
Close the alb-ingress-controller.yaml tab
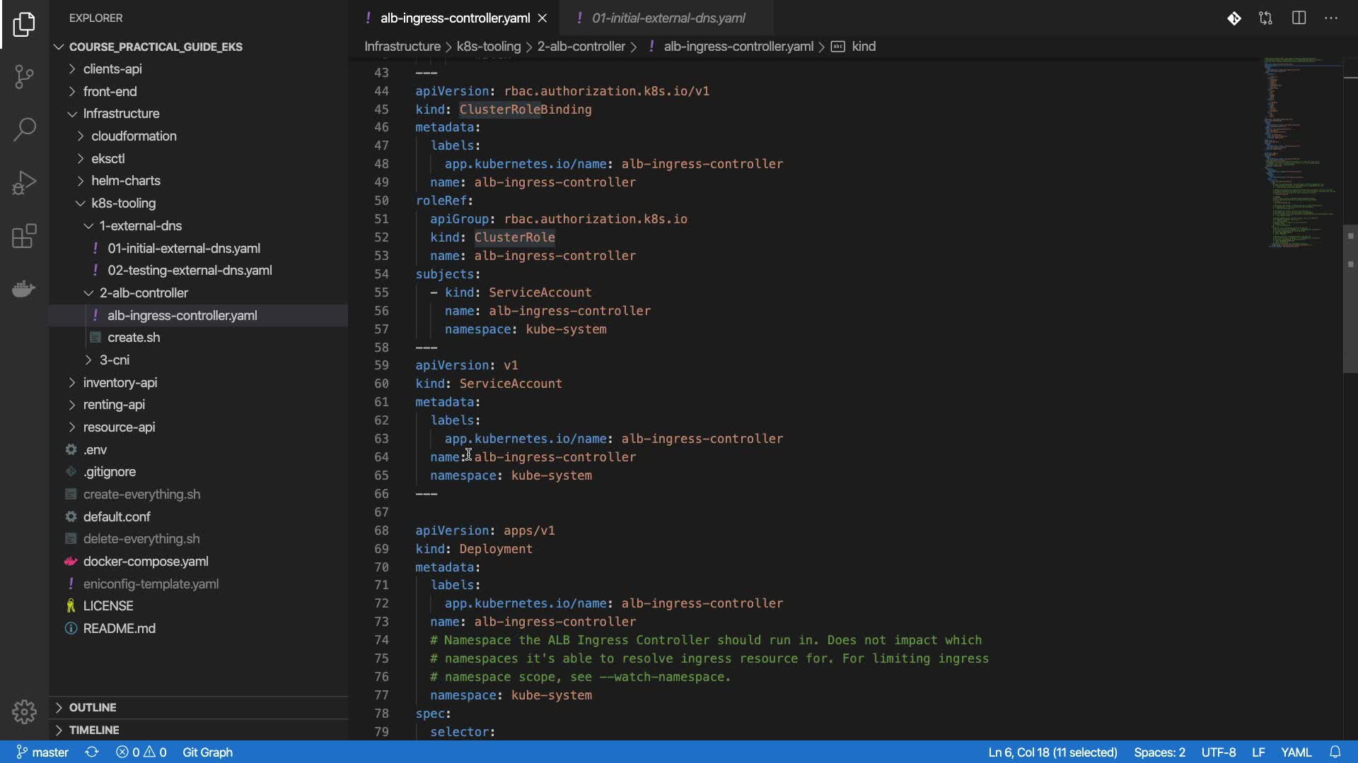click(542, 18)
